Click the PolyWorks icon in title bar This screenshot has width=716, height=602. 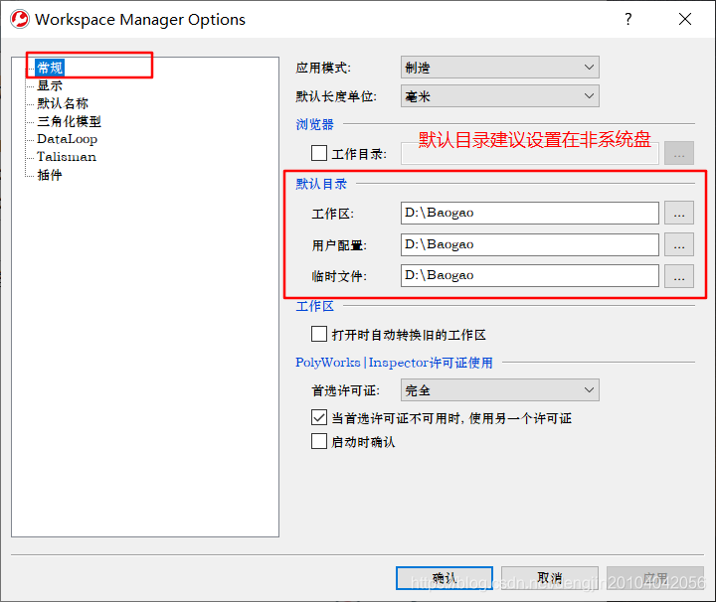coord(20,19)
